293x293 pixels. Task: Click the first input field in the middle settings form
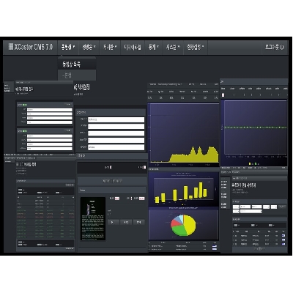tap(116, 119)
